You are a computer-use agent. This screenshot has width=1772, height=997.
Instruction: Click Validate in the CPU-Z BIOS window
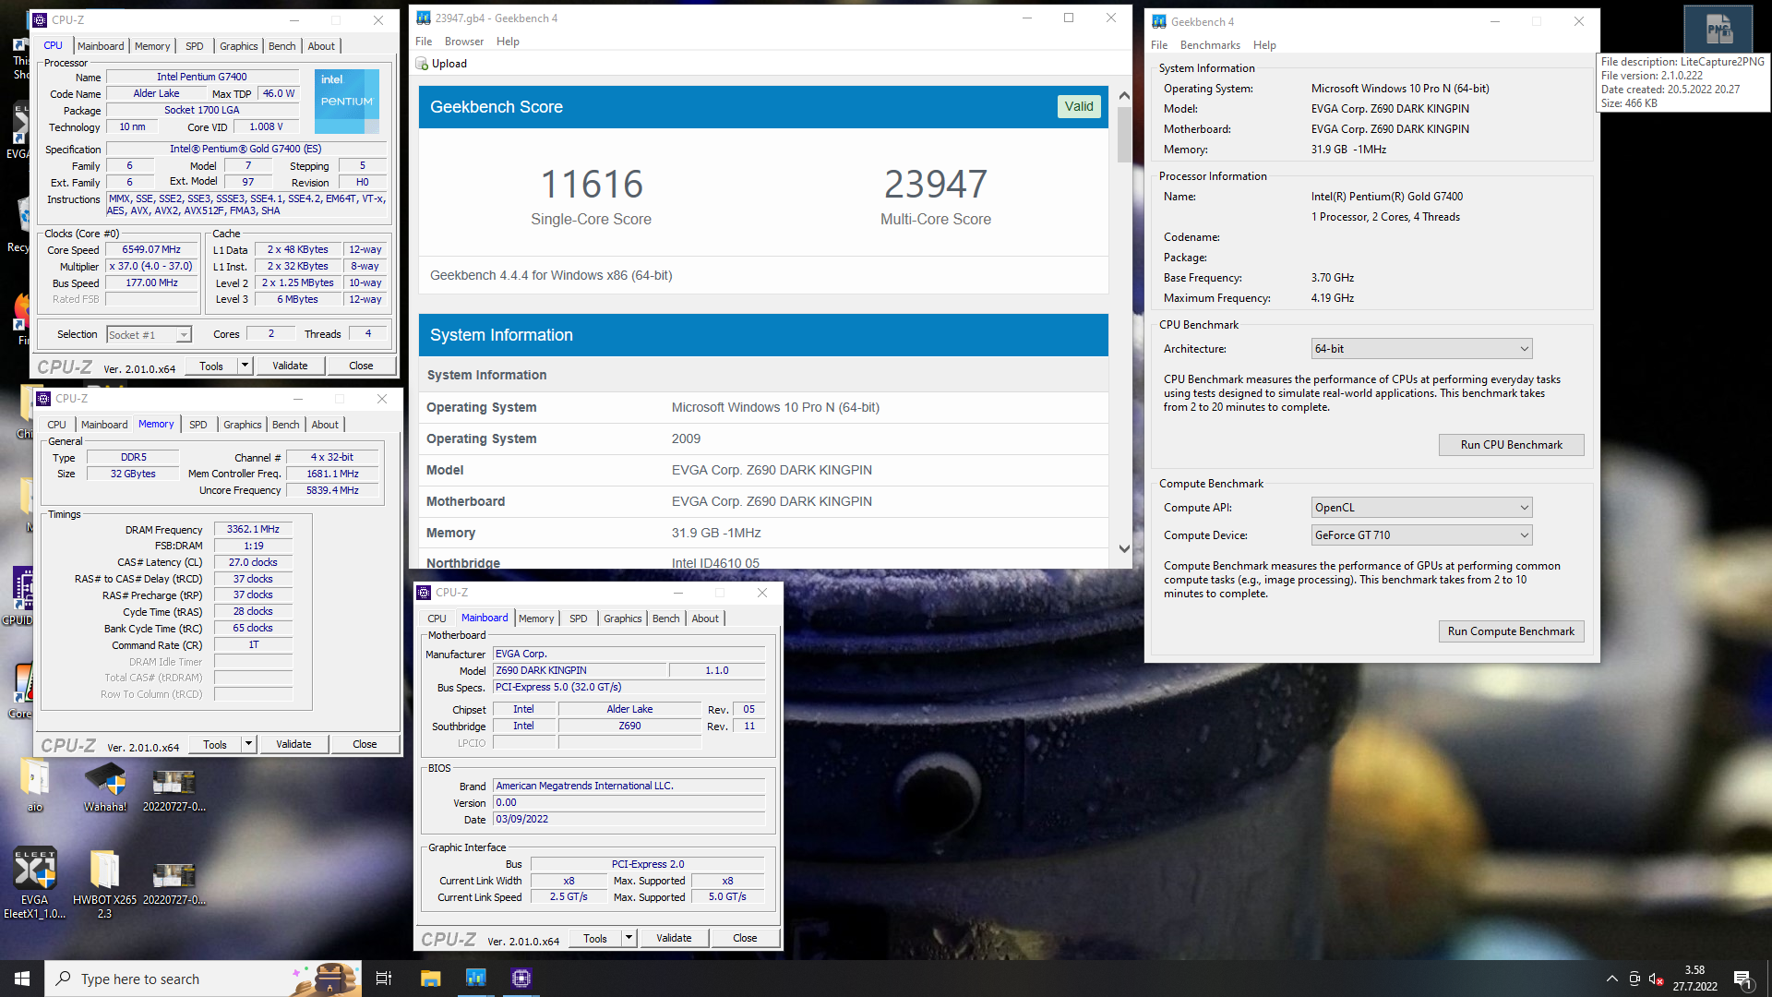click(674, 938)
